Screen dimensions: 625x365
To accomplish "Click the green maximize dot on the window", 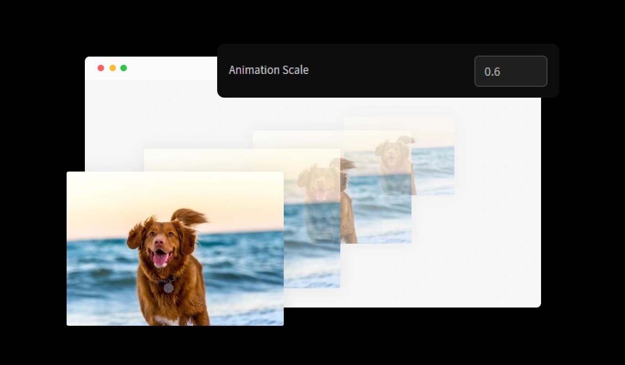I will (124, 68).
